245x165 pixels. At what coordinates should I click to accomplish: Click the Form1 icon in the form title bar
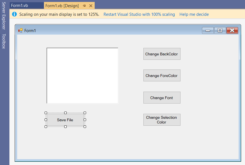pos(20,30)
